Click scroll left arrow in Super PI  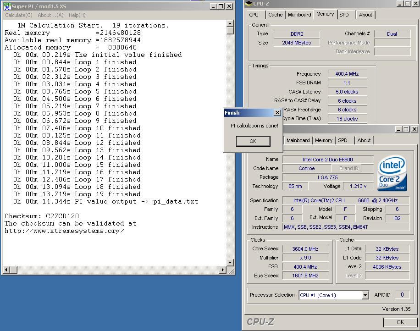pos(6,270)
